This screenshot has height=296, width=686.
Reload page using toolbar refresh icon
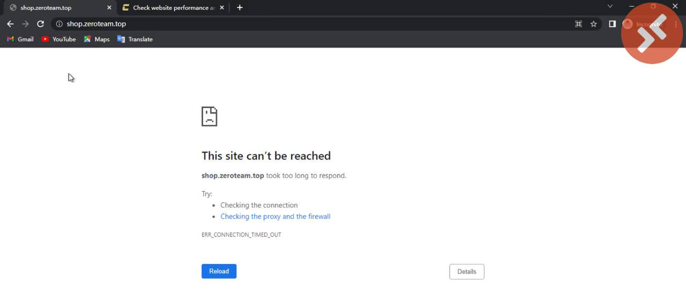pyautogui.click(x=40, y=24)
